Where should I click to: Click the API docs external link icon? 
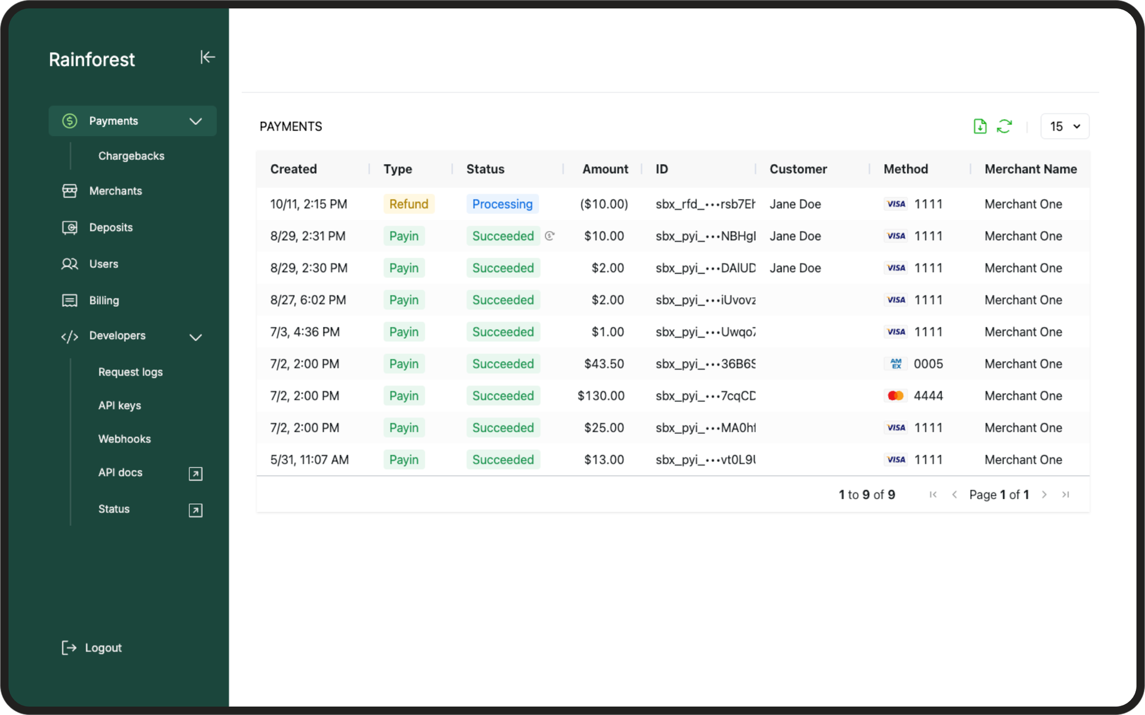click(x=195, y=474)
